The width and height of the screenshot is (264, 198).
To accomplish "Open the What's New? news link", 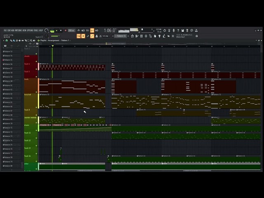I will [181, 37].
